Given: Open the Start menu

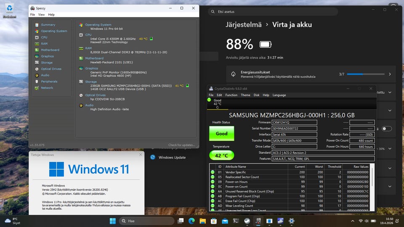Looking at the screenshot, I should coord(113,221).
